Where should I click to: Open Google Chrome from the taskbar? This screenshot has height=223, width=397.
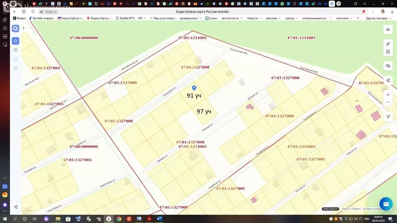pos(119,219)
